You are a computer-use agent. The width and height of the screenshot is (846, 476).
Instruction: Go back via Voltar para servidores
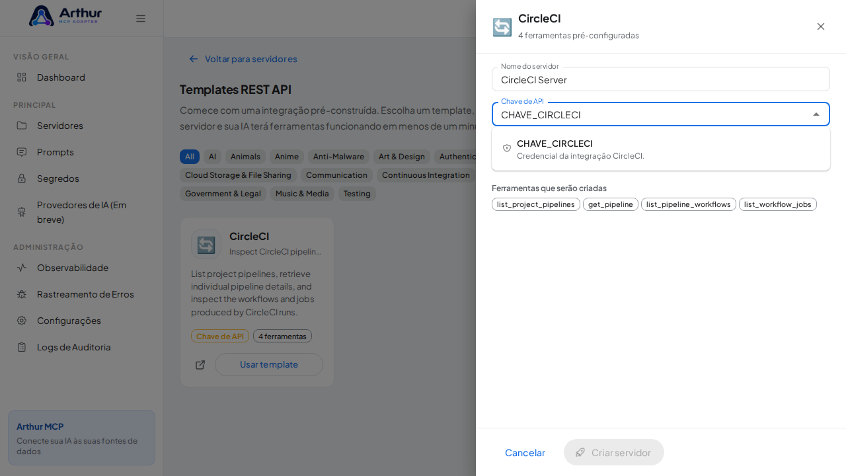pos(243,59)
